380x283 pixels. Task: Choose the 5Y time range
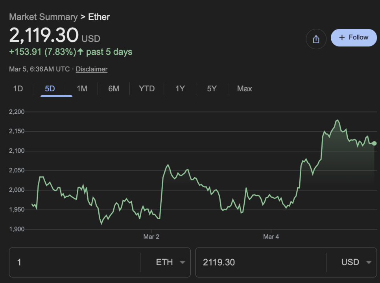pyautogui.click(x=212, y=89)
